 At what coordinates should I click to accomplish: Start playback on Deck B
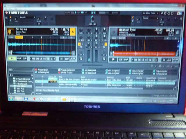[113, 59]
